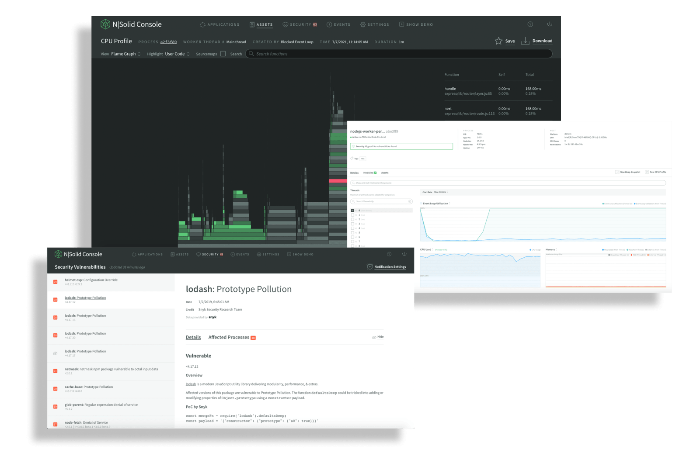Image resolution: width=690 pixels, height=463 pixels.
Task: Open process link a2f3f89
Action: (168, 42)
